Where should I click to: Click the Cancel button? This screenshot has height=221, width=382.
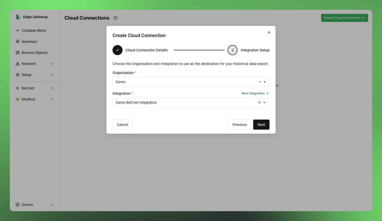click(x=122, y=125)
